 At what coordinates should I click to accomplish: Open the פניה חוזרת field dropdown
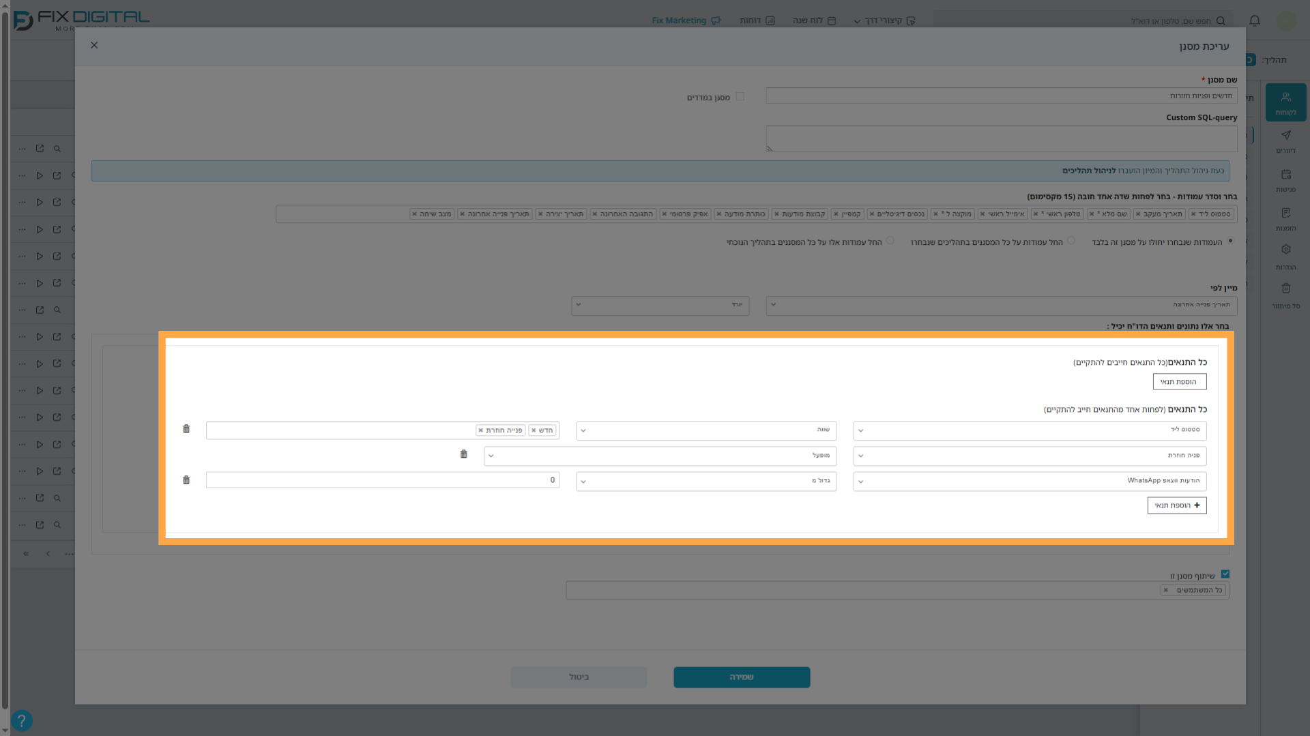tap(1030, 456)
